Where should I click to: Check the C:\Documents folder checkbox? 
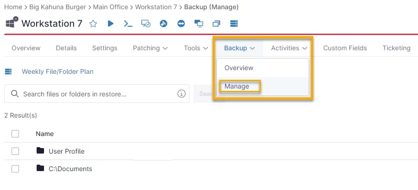(15, 169)
